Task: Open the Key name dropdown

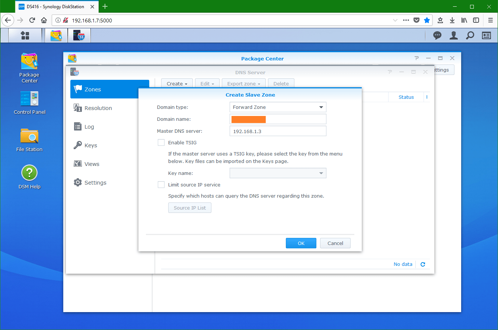Action: [x=278, y=173]
